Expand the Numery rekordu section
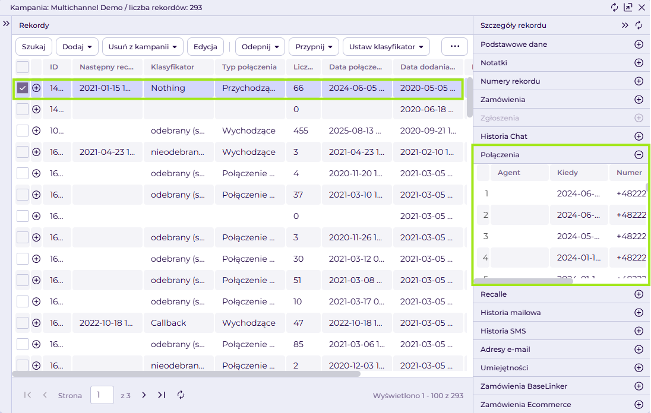 click(639, 81)
